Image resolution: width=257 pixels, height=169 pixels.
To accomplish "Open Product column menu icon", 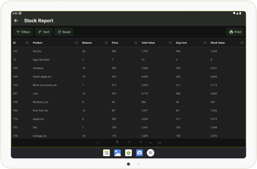I will point(76,43).
